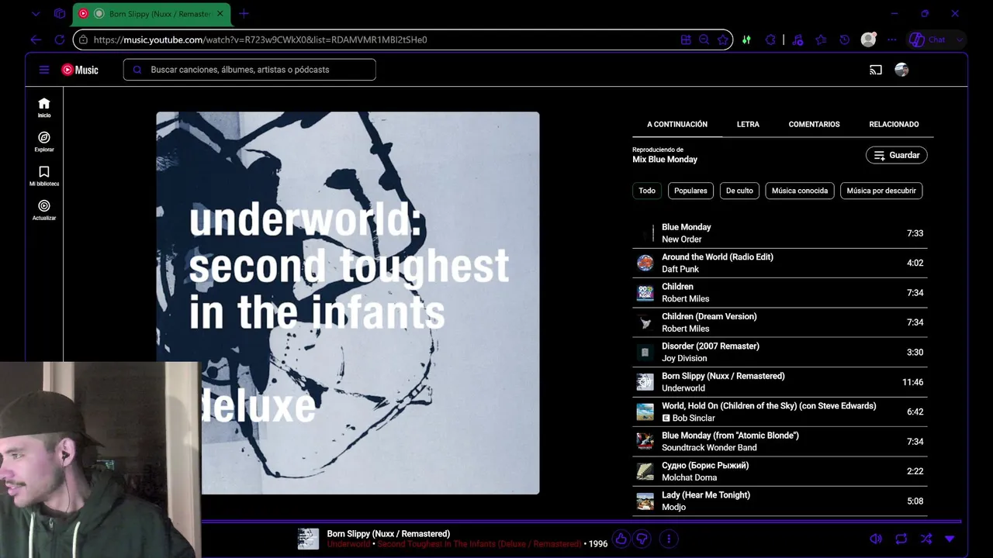The height and width of the screenshot is (558, 993).
Task: Like the song with thumbs up
Action: pos(621,539)
